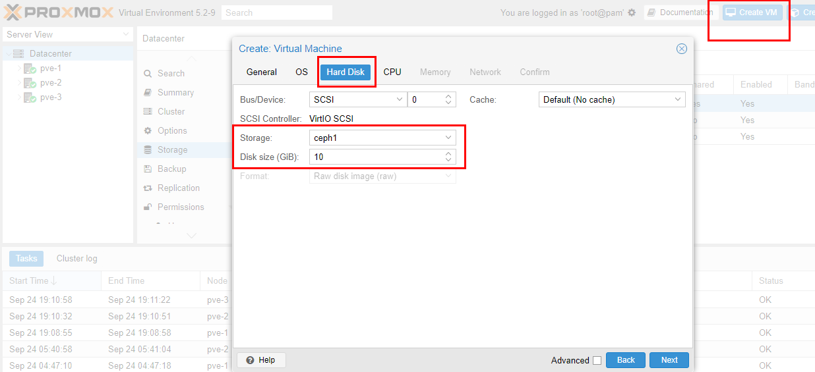Image resolution: width=815 pixels, height=372 pixels.
Task: Expand the pve-3 node arrow
Action: 19,97
